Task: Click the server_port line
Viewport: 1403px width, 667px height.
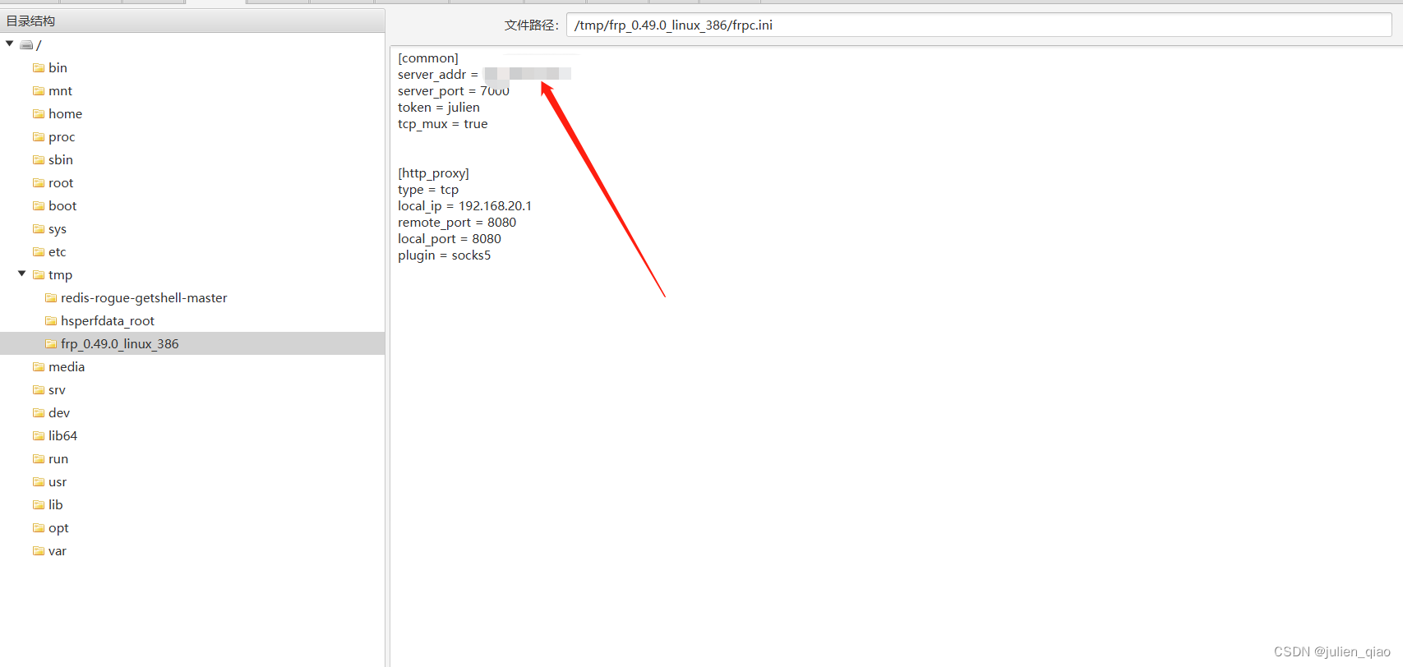Action: tap(454, 91)
